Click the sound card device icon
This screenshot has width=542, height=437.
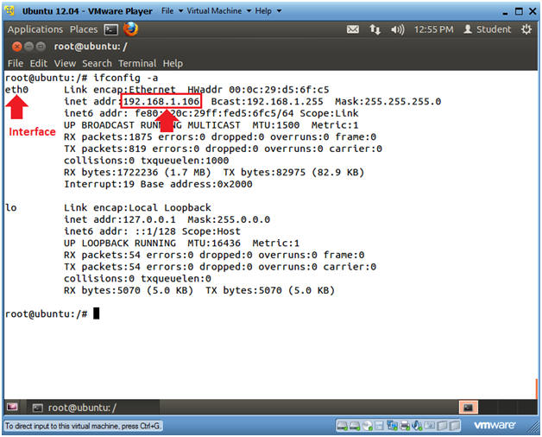[417, 426]
